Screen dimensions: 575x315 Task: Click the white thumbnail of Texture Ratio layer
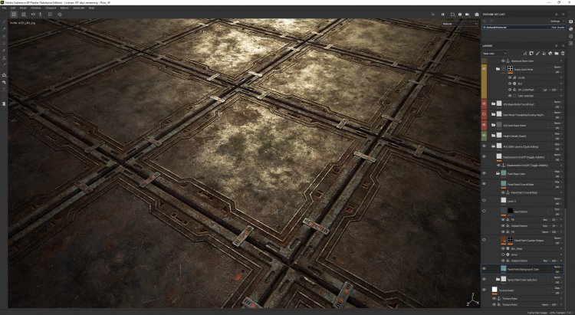coord(495,290)
